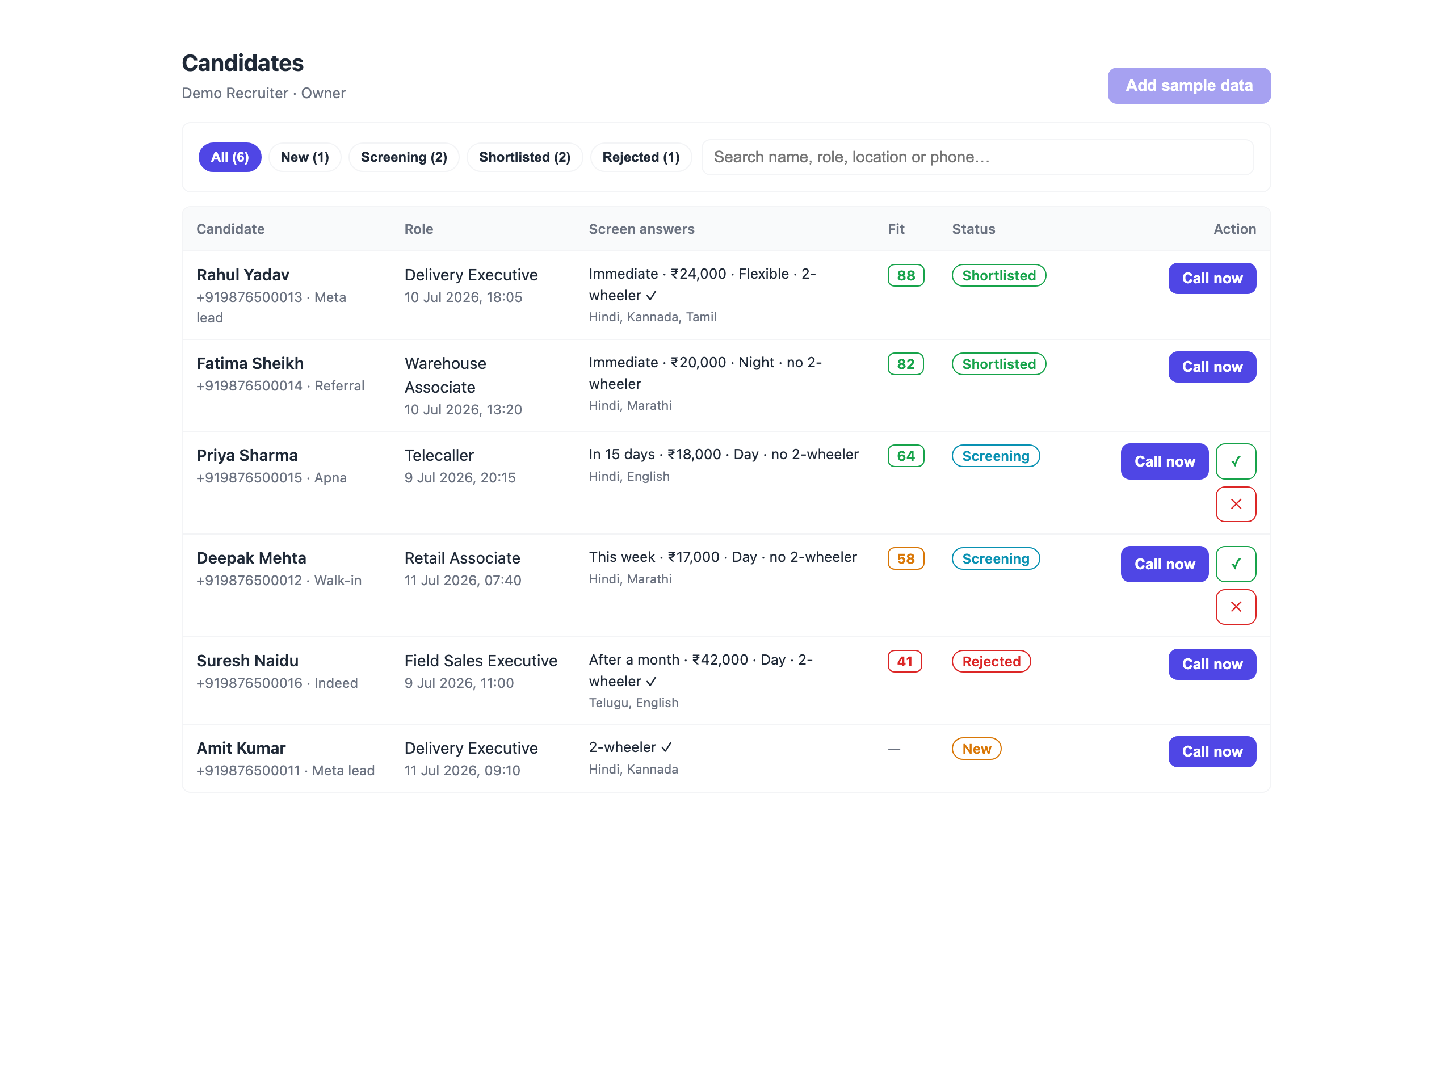Image resolution: width=1453 pixels, height=1067 pixels.
Task: Click the date 9 Jul 2026, 20:15
Action: pyautogui.click(x=460, y=477)
